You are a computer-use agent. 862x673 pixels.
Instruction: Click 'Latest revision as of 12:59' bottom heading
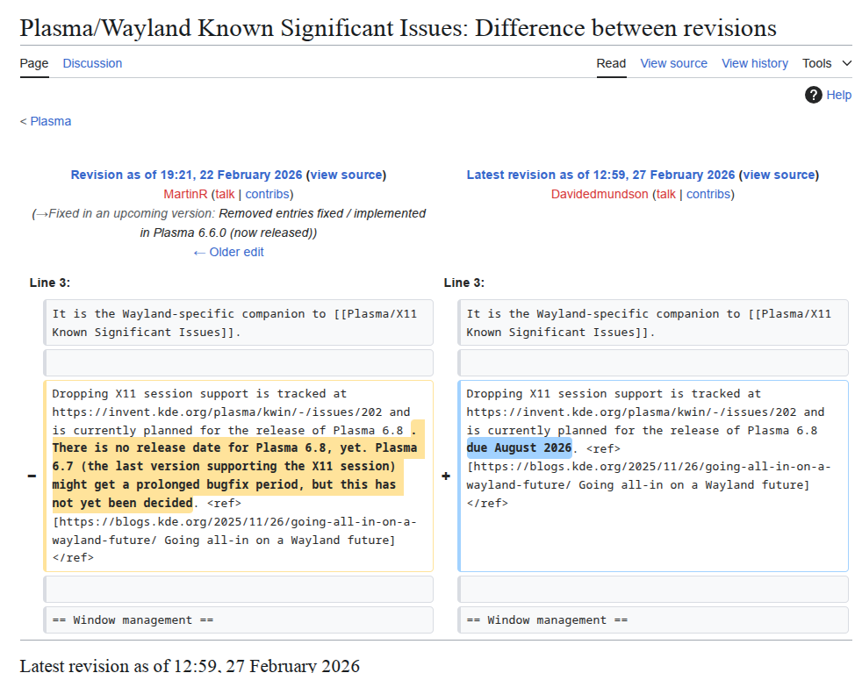click(x=190, y=665)
